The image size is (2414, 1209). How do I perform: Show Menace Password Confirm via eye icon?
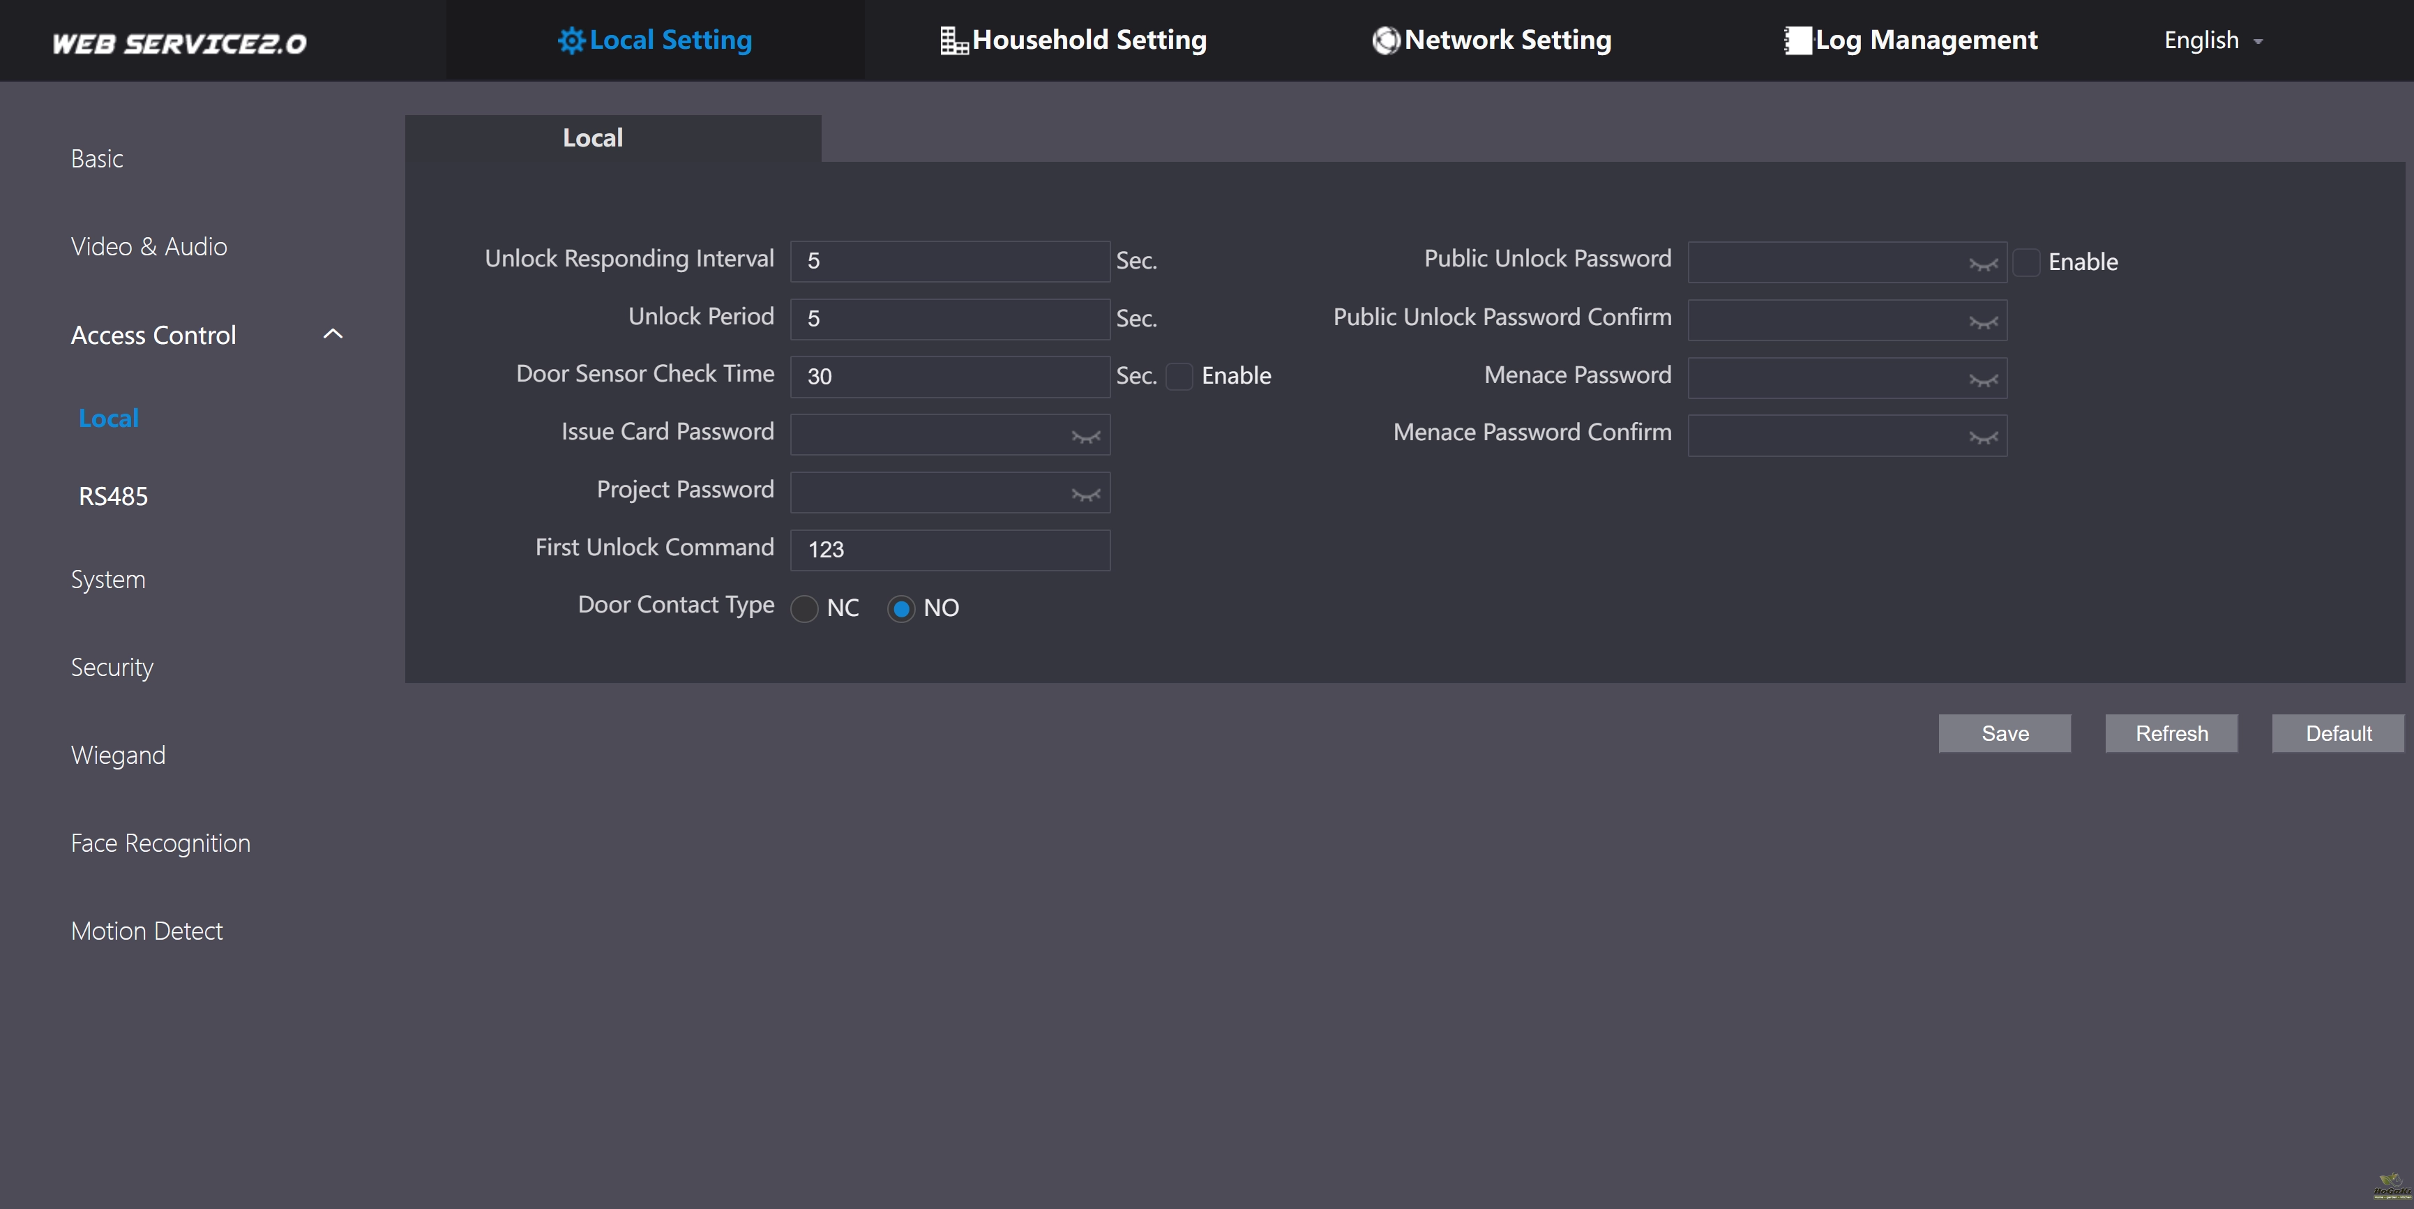click(x=1983, y=437)
